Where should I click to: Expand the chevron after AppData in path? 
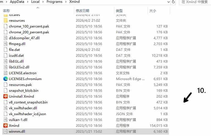[x=28, y=2]
